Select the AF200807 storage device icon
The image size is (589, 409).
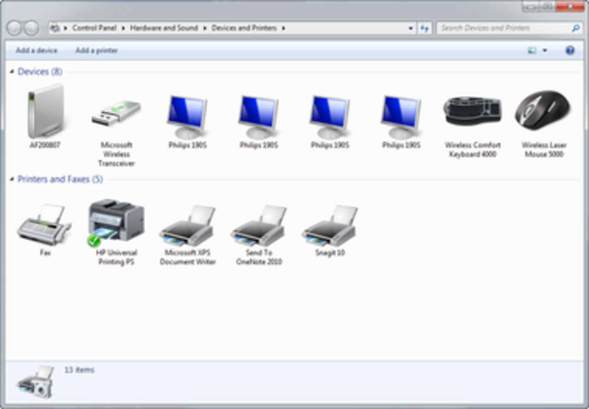click(x=45, y=111)
